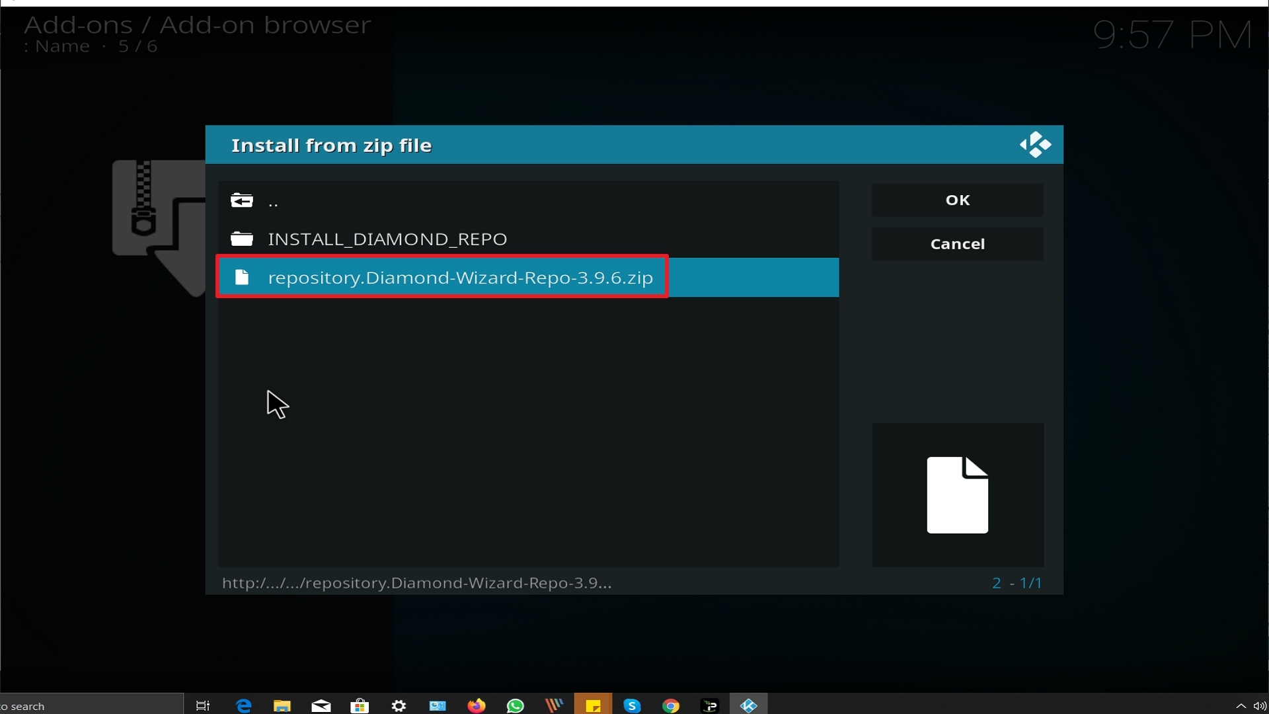The height and width of the screenshot is (714, 1269).
Task: Click the file path text at dialog bottom
Action: tap(416, 583)
